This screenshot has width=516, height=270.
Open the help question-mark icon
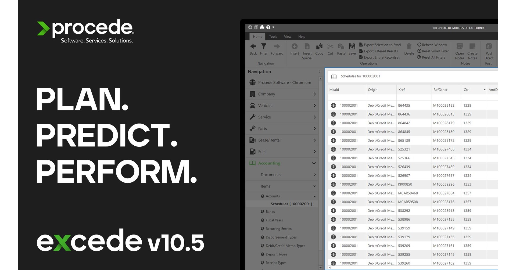[268, 27]
